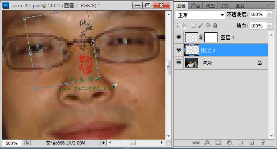Switch to 路径 tab
277x149 pixels.
tap(195, 6)
